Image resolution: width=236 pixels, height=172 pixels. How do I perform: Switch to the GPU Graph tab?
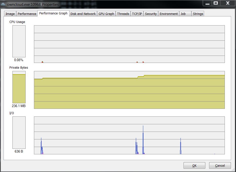106,14
